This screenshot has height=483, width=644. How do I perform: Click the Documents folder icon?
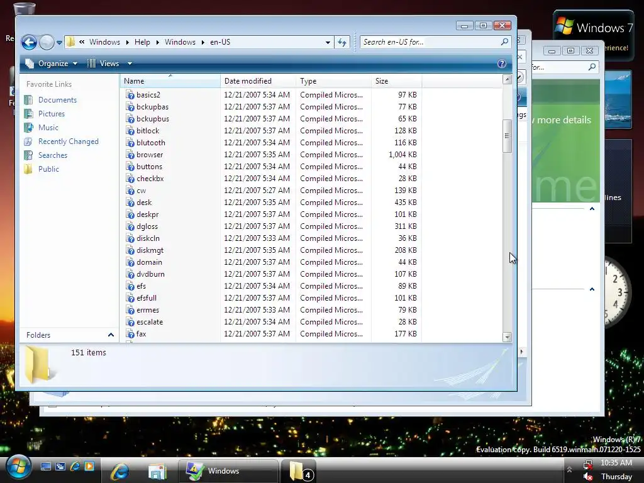pos(28,100)
